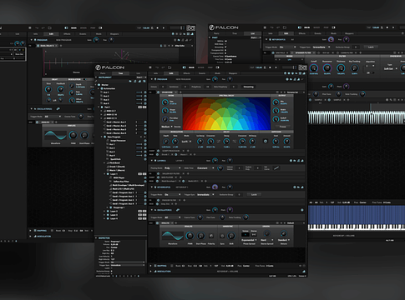
Task: Open List tab in front window sidebar
Action: coord(138,73)
